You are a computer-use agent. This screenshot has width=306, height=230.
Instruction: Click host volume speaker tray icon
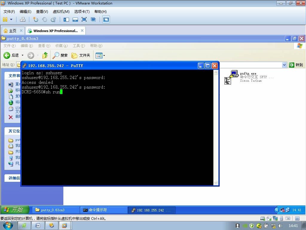280,226
